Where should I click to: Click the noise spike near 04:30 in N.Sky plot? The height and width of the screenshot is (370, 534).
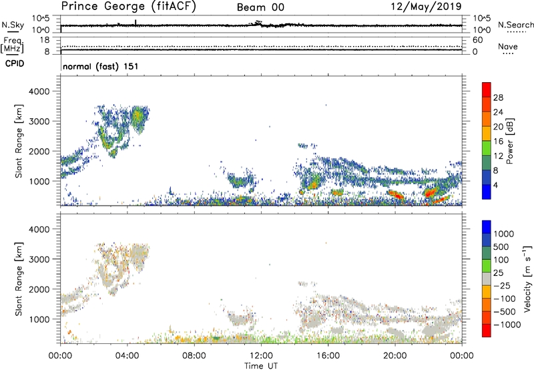(x=136, y=23)
